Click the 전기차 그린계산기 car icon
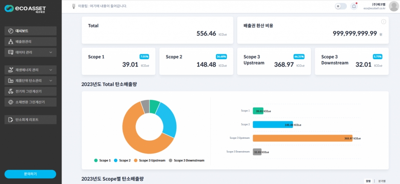 pyautogui.click(x=11, y=91)
